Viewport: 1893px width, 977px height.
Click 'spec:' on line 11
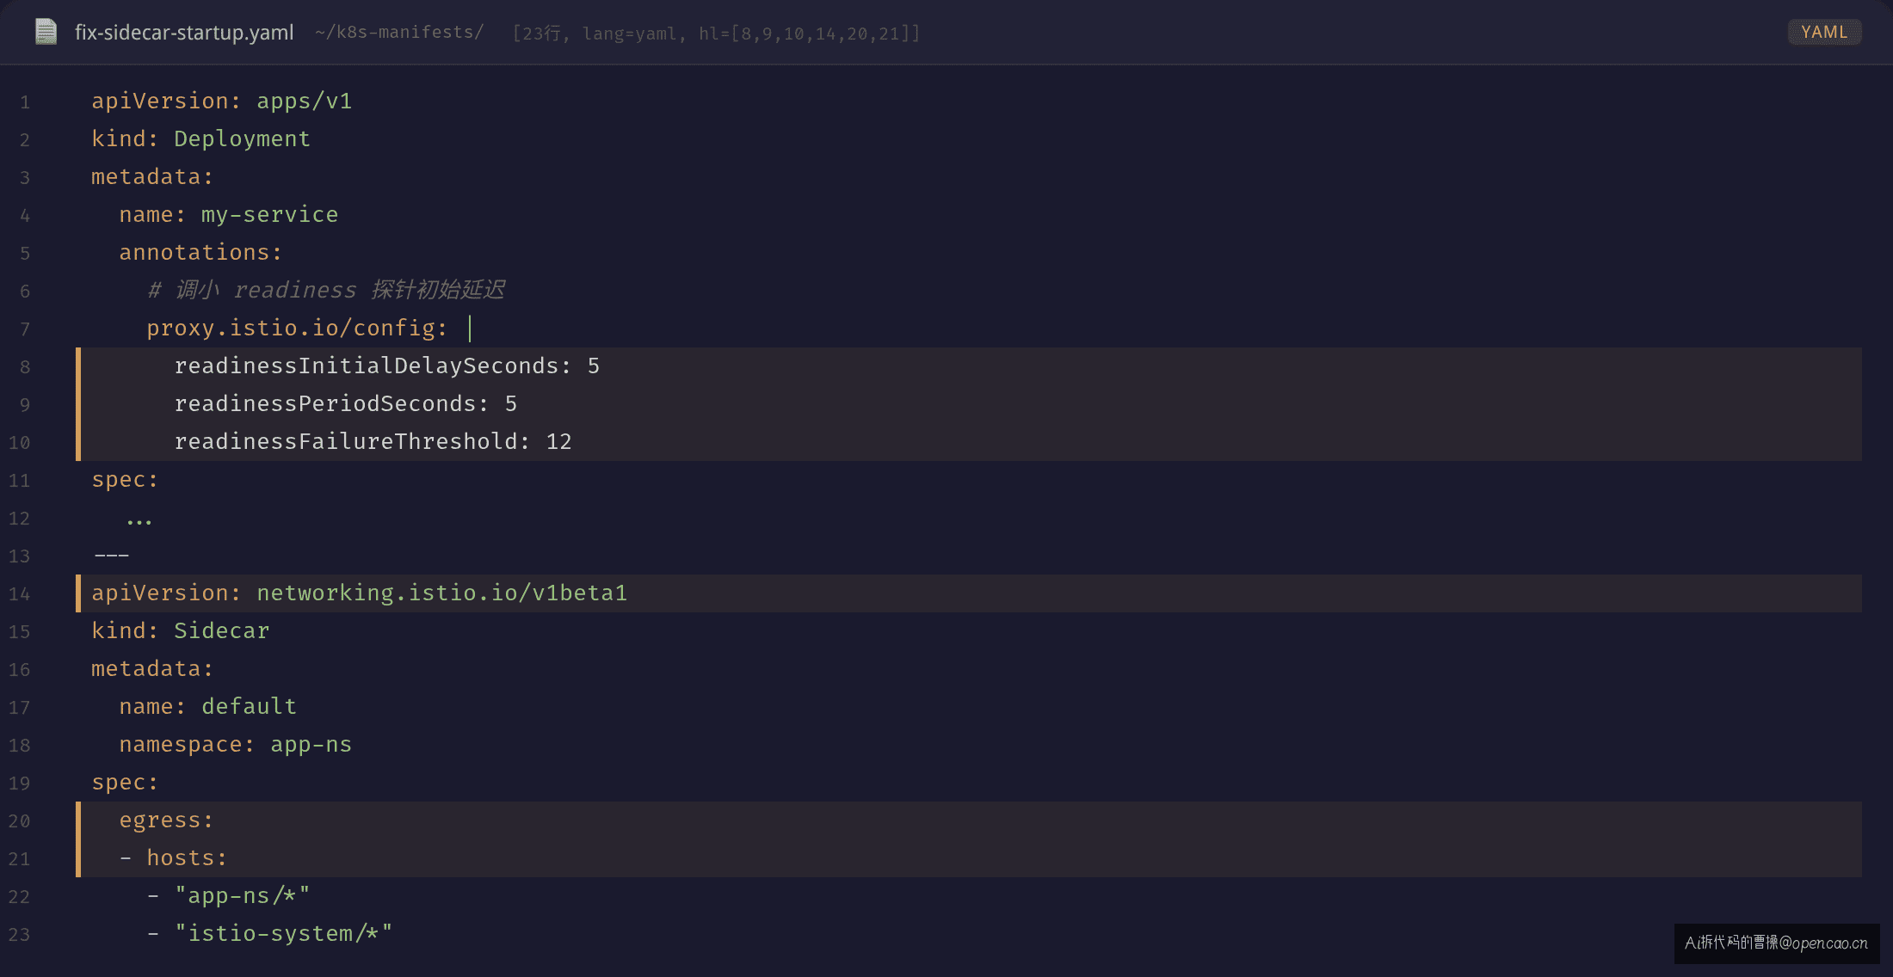coord(125,480)
